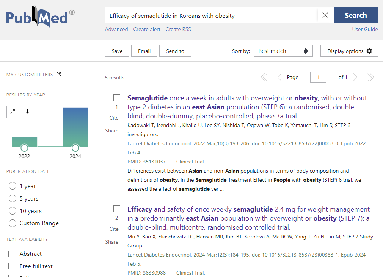Viewport: 383px width, 277px height.
Task: Cite the STEP 7 article
Action: tap(114, 229)
